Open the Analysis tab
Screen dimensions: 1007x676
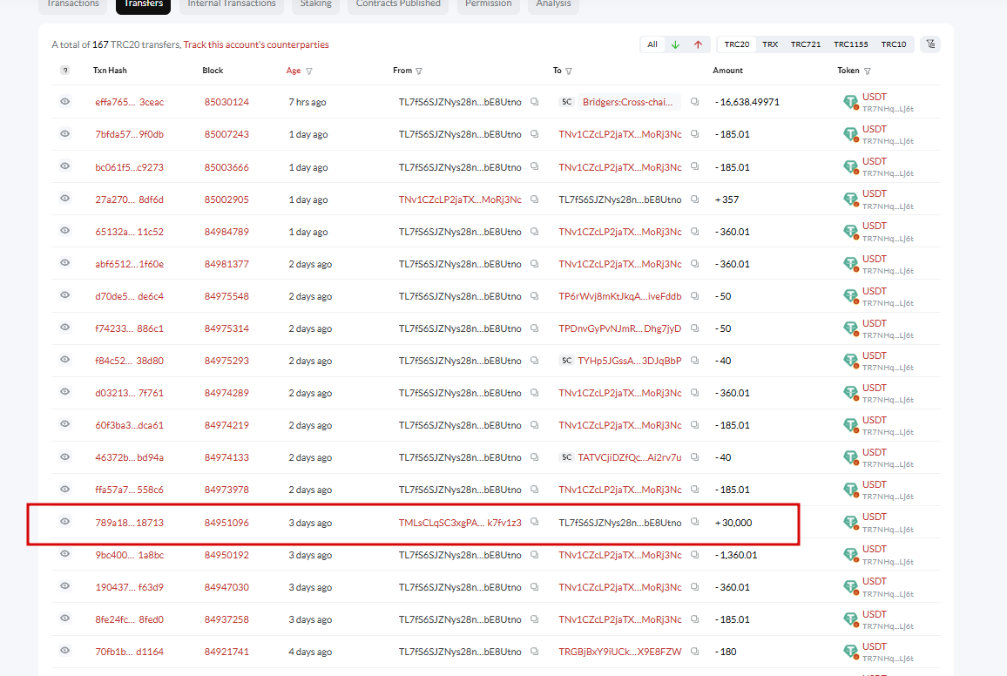pos(554,4)
